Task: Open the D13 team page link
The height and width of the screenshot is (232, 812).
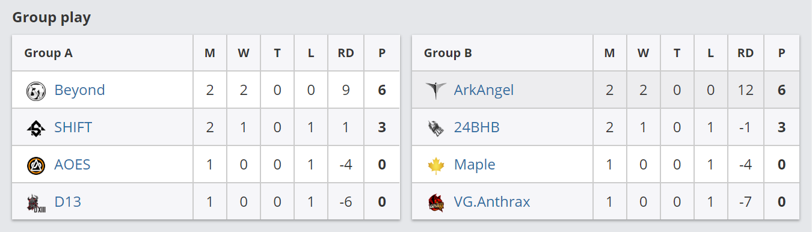Action: [x=67, y=202]
